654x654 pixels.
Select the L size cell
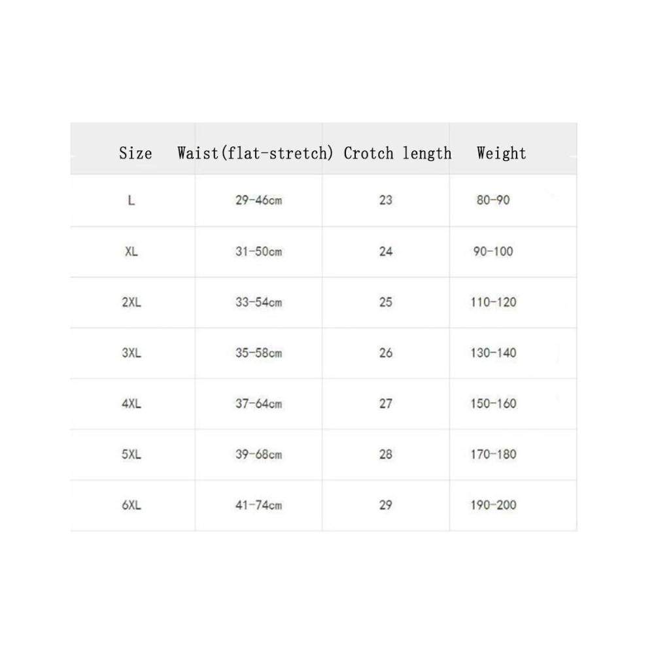click(x=131, y=201)
